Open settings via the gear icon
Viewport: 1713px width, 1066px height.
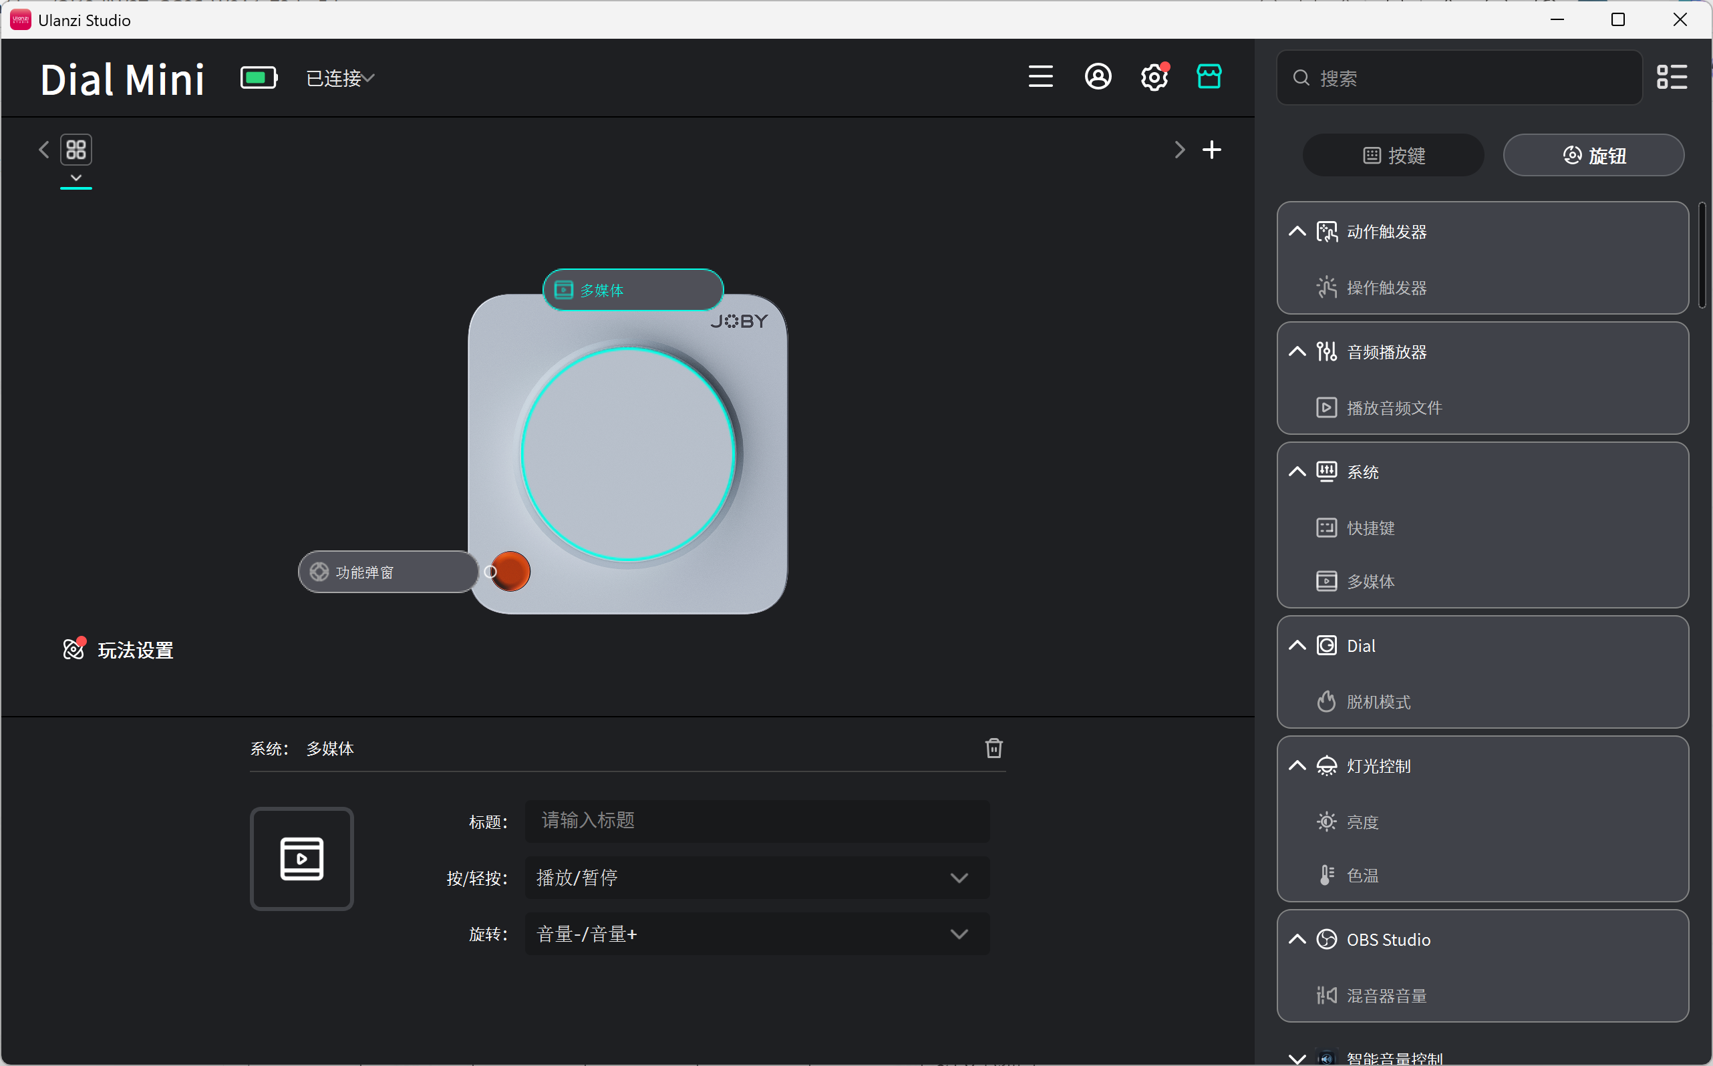1154,77
